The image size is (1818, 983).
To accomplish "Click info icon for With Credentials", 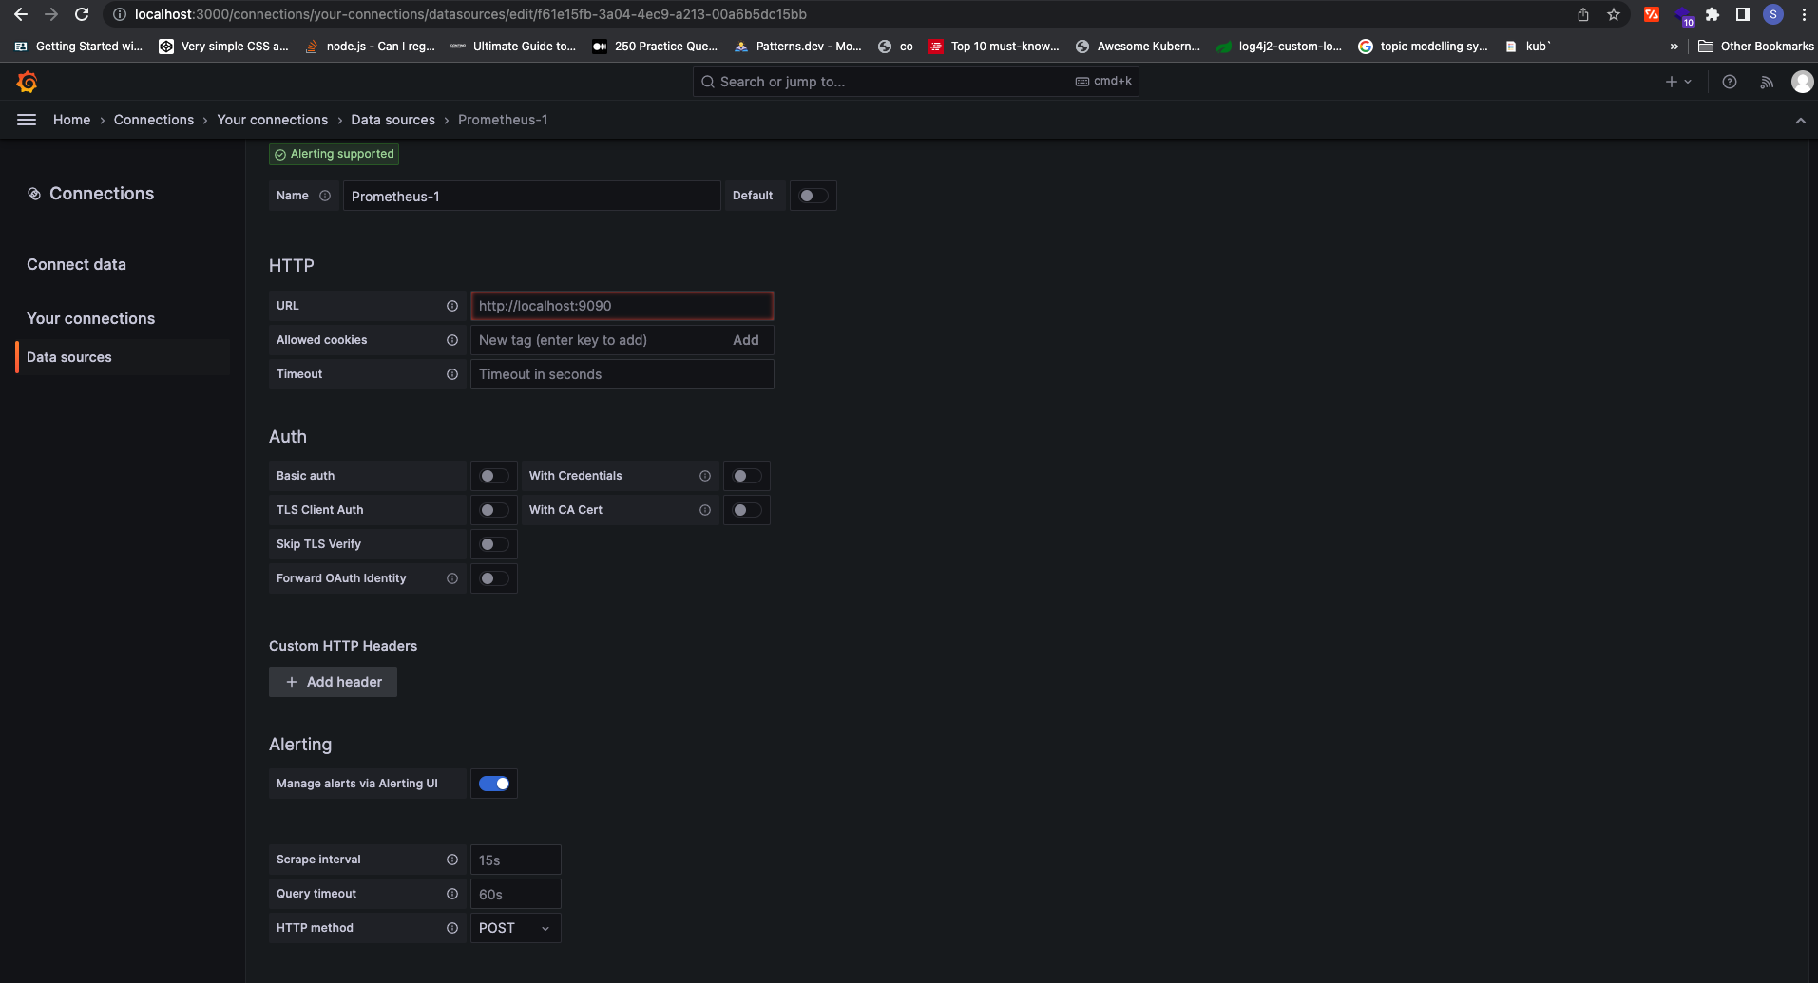I will (705, 476).
